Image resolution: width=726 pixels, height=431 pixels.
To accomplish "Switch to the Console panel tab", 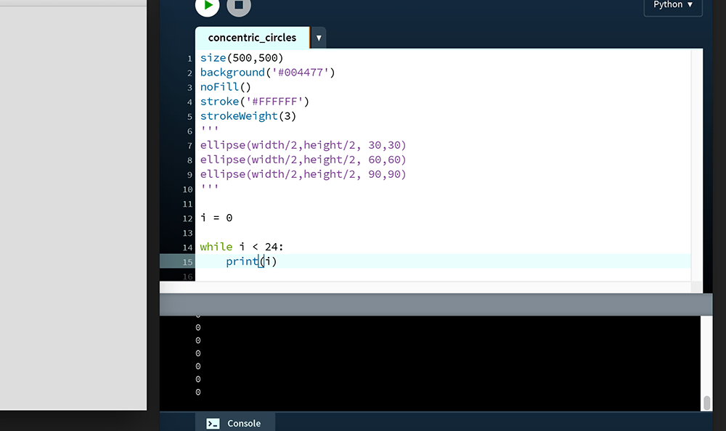I will click(235, 423).
